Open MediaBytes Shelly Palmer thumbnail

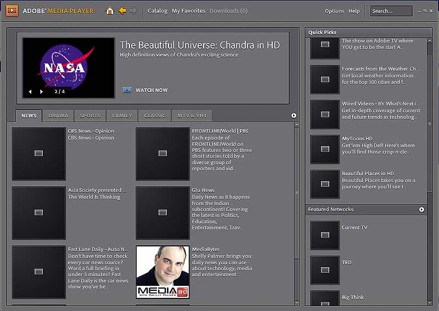(x=162, y=272)
